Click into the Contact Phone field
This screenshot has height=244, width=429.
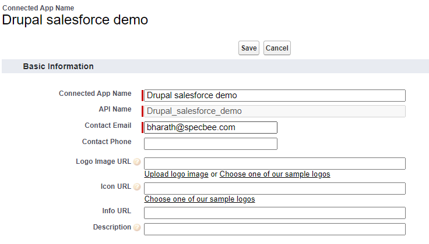pos(210,143)
